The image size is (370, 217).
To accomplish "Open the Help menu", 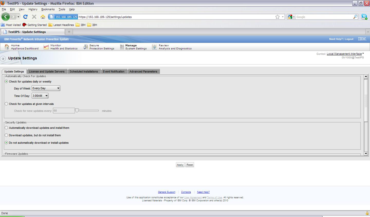I will point(72,9).
